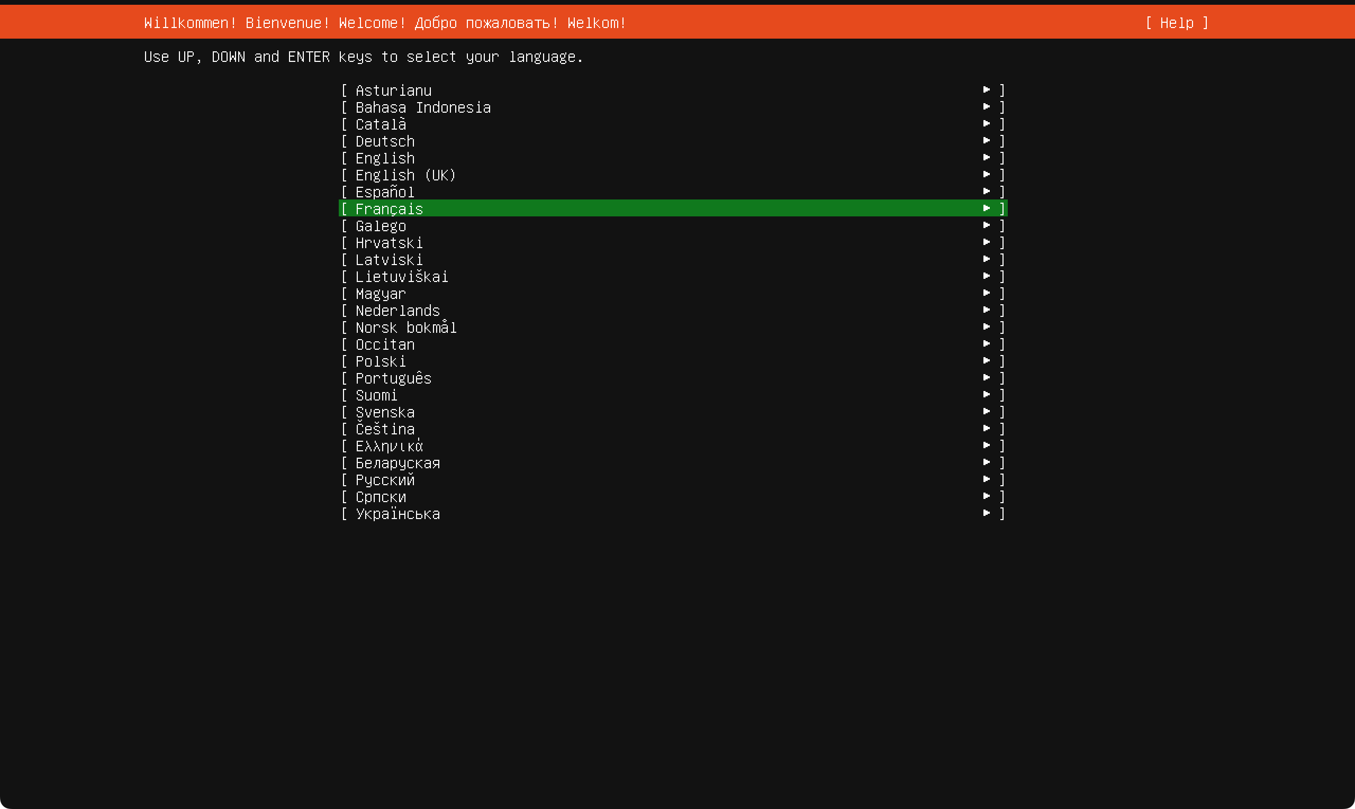This screenshot has width=1355, height=809.
Task: Select English as the language
Action: pos(385,159)
